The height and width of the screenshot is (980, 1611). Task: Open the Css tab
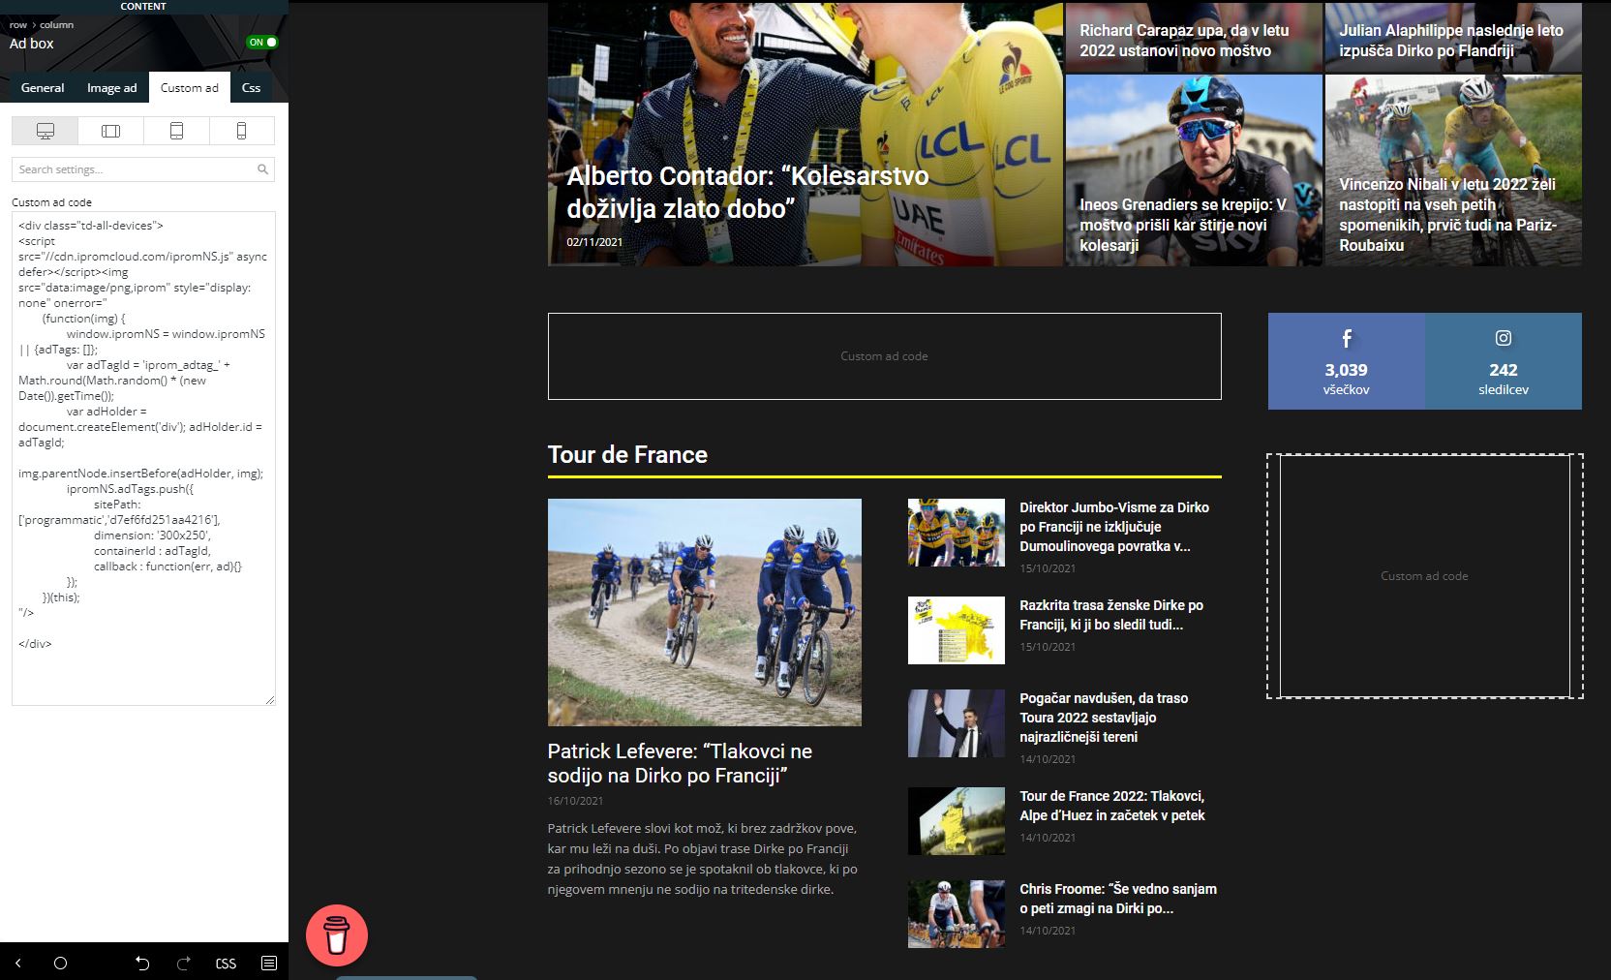tap(252, 87)
